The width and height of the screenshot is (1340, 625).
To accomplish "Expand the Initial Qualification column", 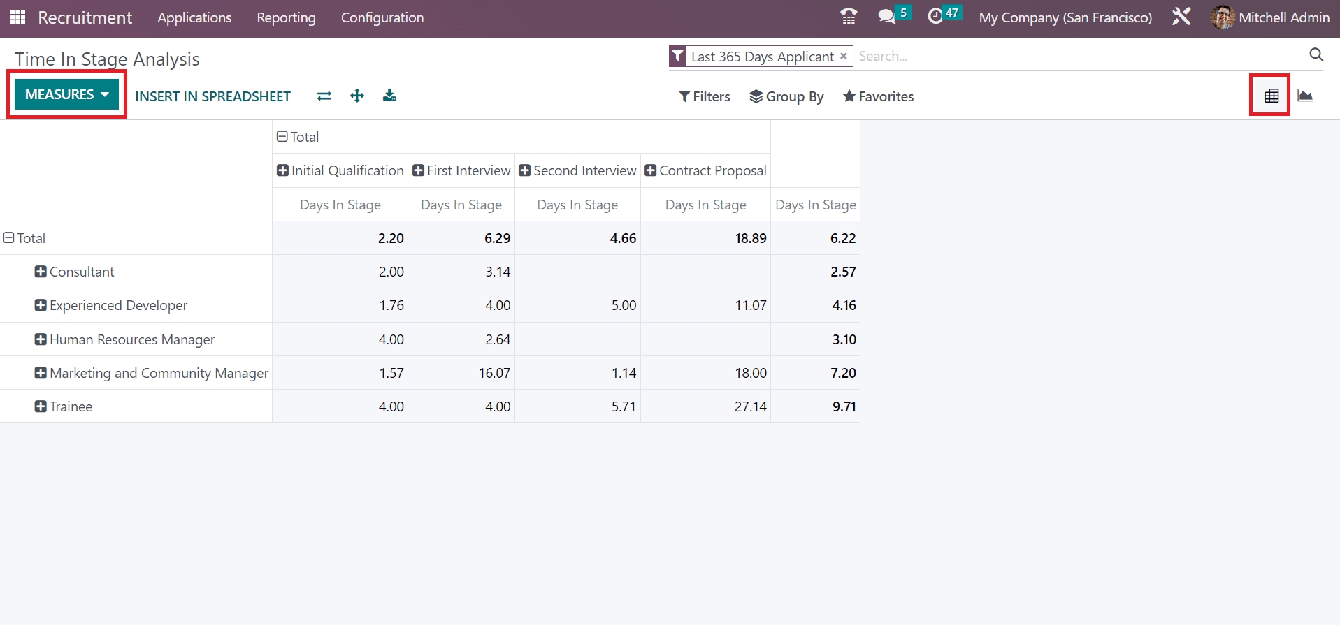I will coord(282,170).
